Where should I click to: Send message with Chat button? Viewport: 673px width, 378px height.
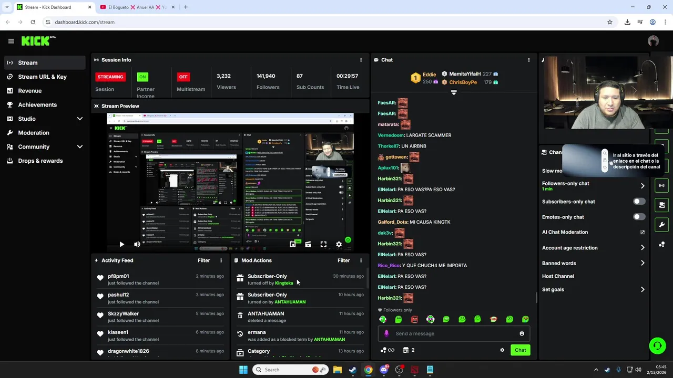(520, 350)
